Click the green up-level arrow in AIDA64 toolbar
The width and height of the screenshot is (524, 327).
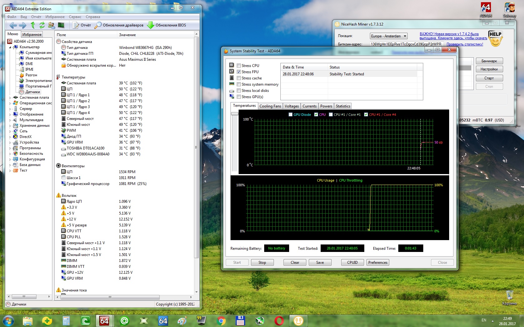pyautogui.click(x=33, y=25)
